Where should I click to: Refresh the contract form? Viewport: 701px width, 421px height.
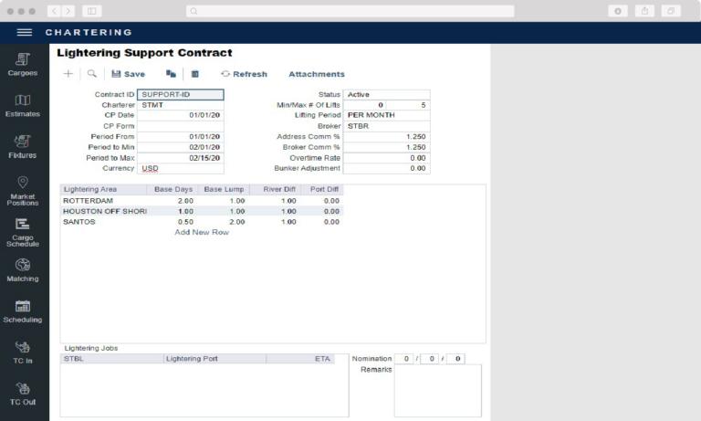[244, 74]
